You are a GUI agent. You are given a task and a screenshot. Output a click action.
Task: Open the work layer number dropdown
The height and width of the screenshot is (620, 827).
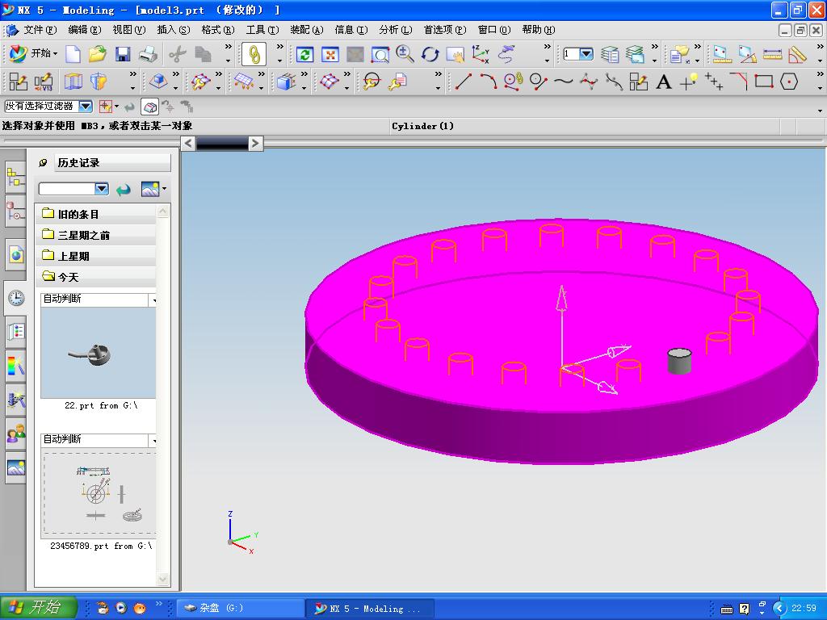click(x=586, y=54)
